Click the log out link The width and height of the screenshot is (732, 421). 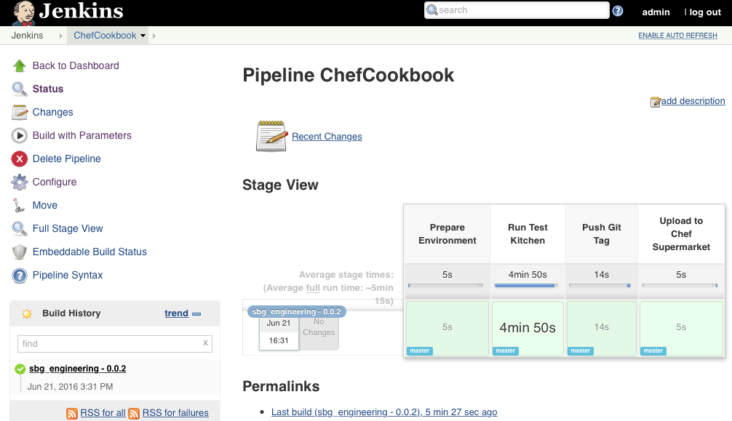pyautogui.click(x=705, y=12)
